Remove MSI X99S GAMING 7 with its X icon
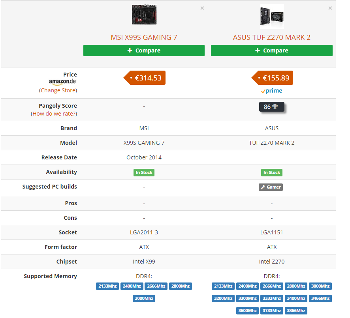350x318 pixels. pos(202,8)
